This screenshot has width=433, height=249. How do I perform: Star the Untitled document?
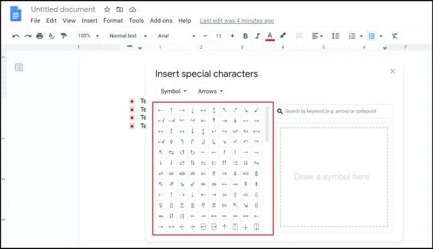(x=107, y=9)
